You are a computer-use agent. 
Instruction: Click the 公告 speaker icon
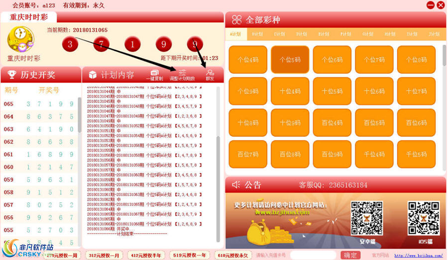click(235, 185)
